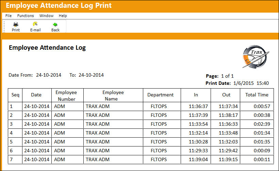Click the Total Time column header
The height and width of the screenshot is (171, 279).
coord(257,95)
